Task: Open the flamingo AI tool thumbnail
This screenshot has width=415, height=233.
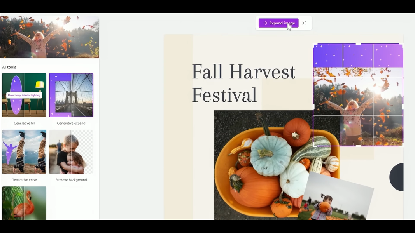Action: click(x=24, y=203)
